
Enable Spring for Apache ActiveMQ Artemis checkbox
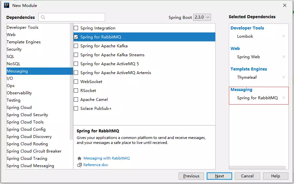tap(76, 72)
